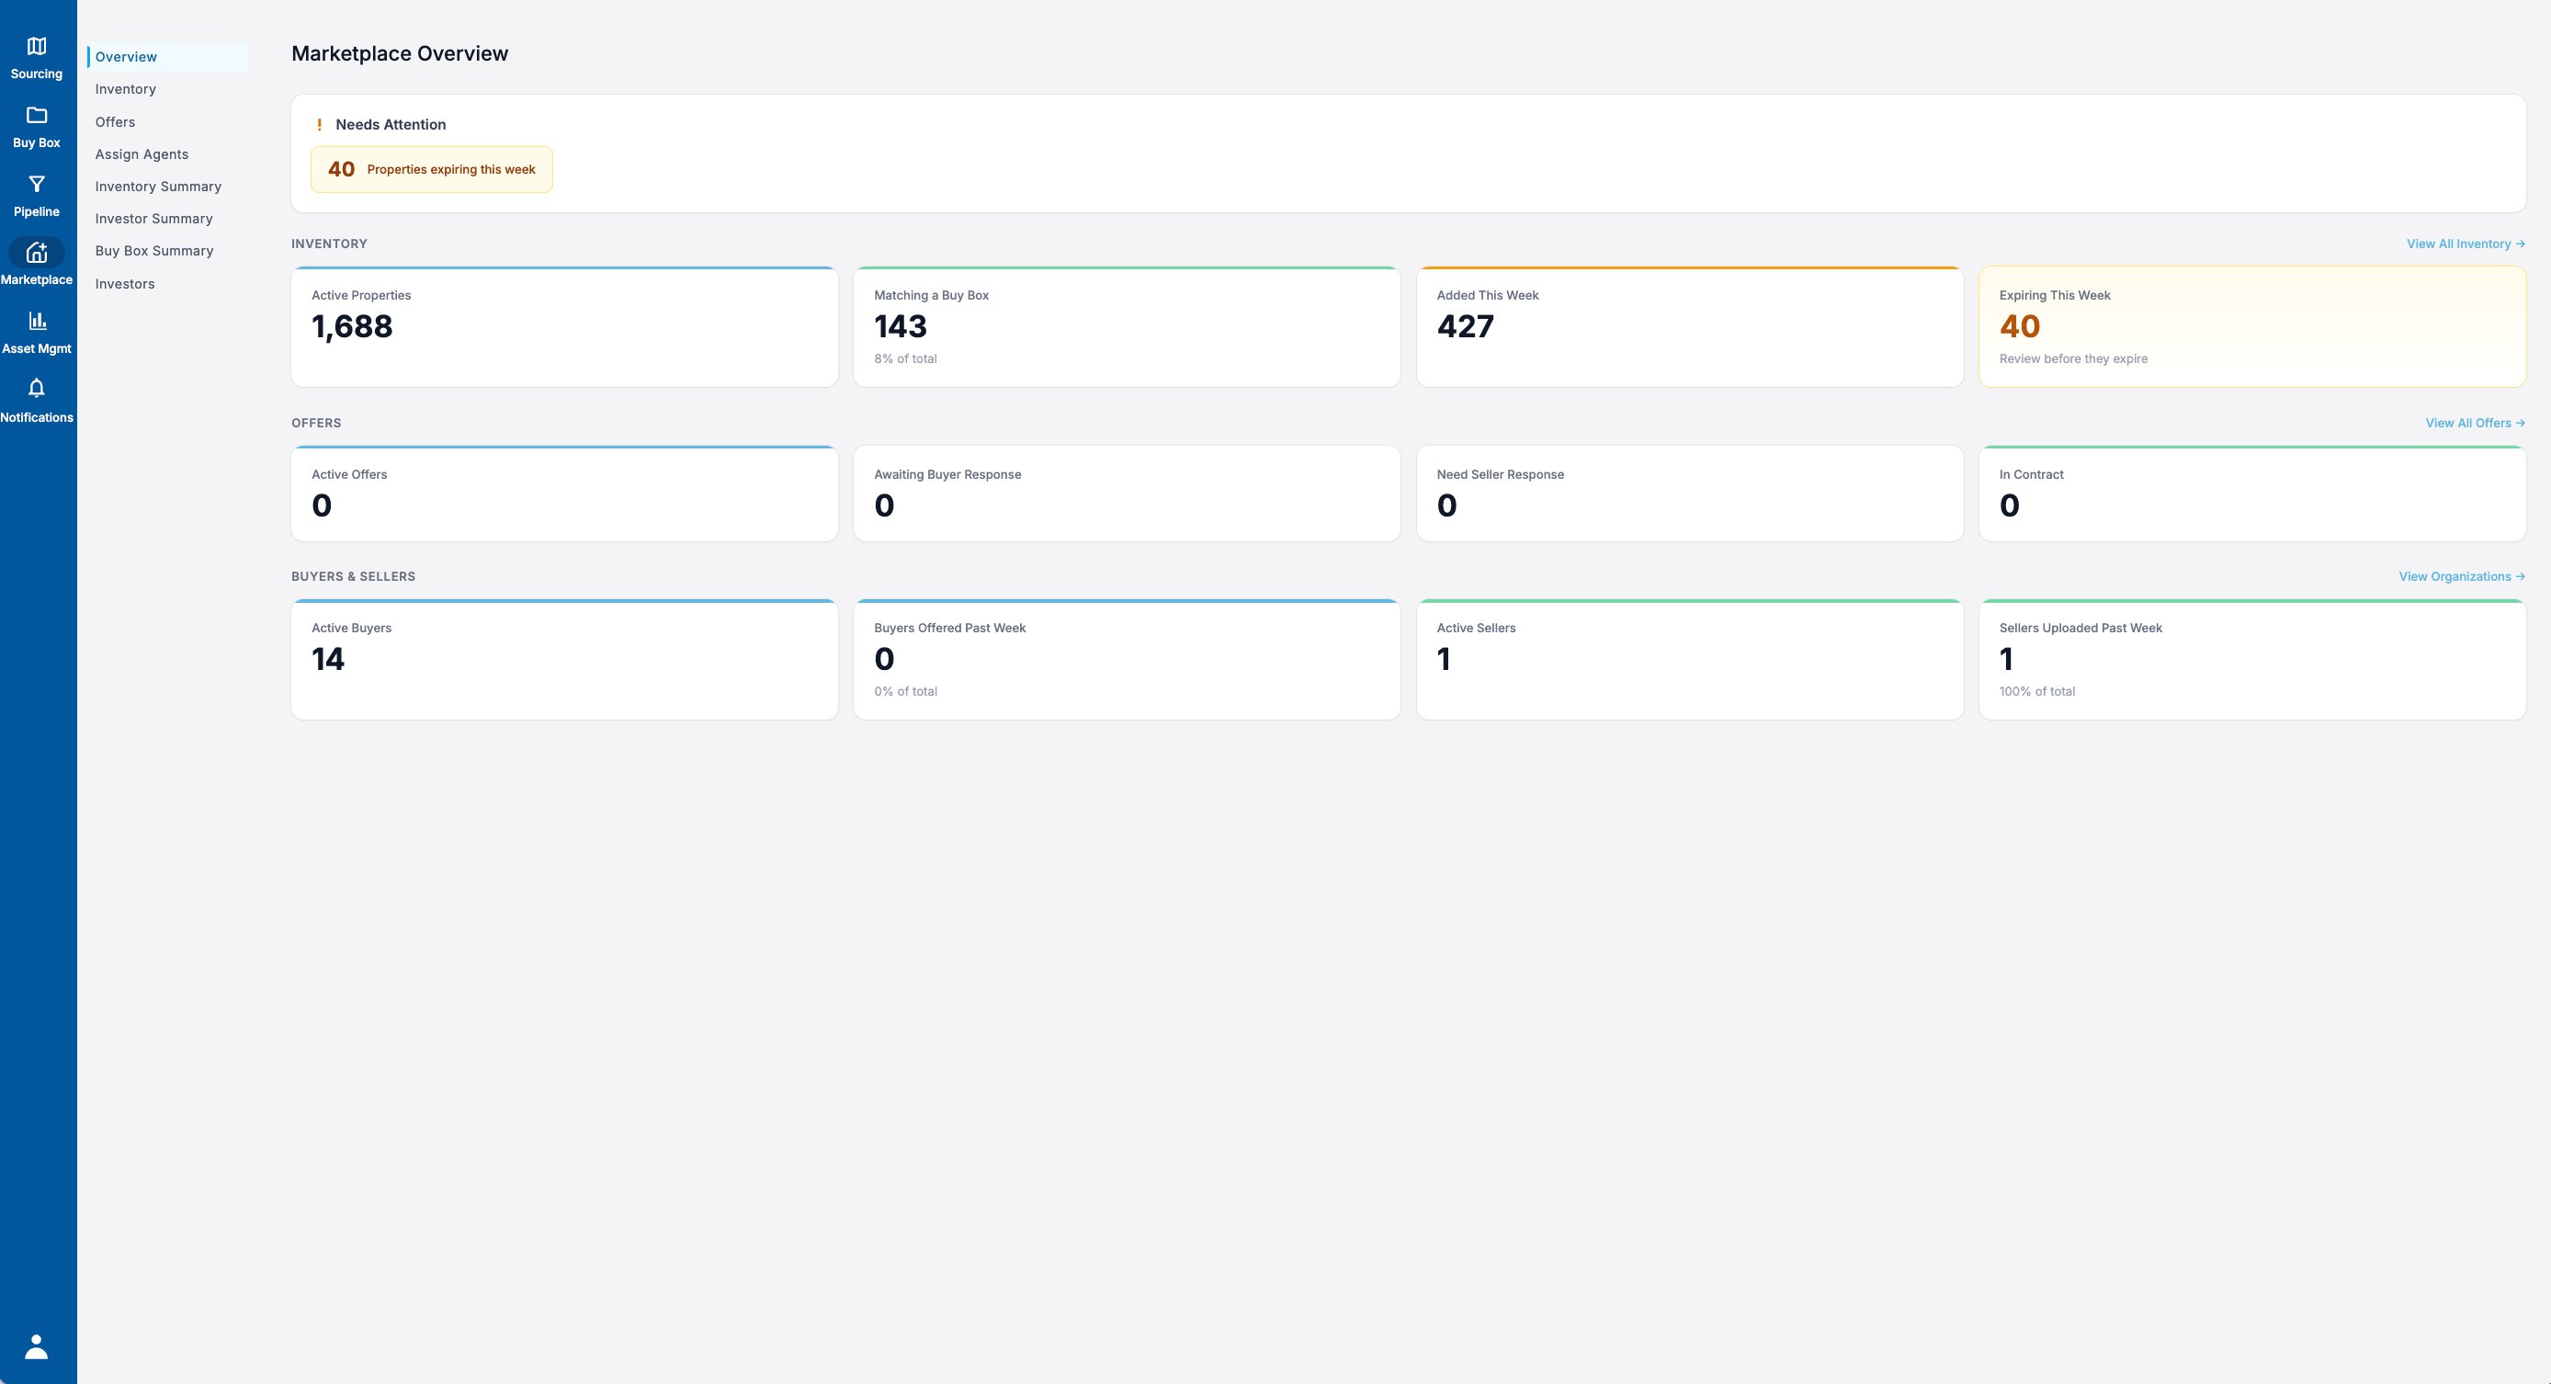The image size is (2551, 1384).
Task: Click the View All Offers link
Action: (2476, 423)
